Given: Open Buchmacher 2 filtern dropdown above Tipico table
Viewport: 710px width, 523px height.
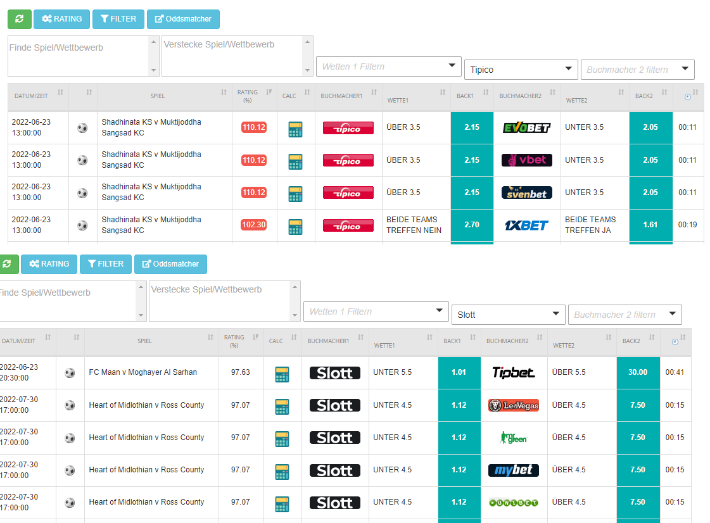Looking at the screenshot, I should click(638, 70).
